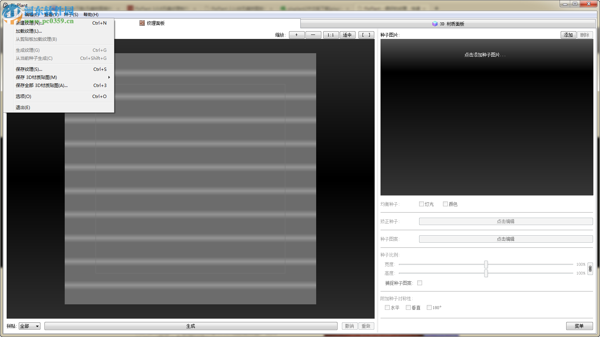Toggle the 捕捉种子图案 checkbox
600x337 pixels.
pos(419,283)
